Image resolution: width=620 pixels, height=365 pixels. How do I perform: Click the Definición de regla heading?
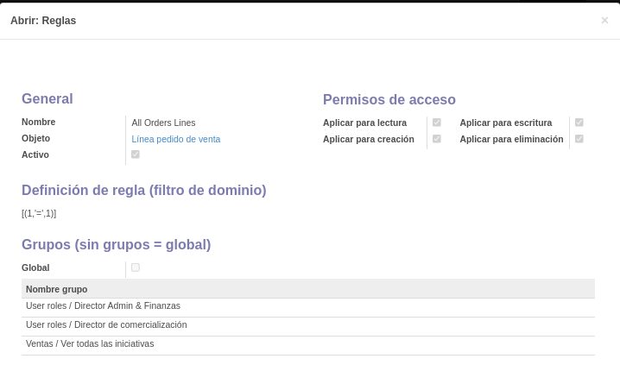(x=144, y=190)
